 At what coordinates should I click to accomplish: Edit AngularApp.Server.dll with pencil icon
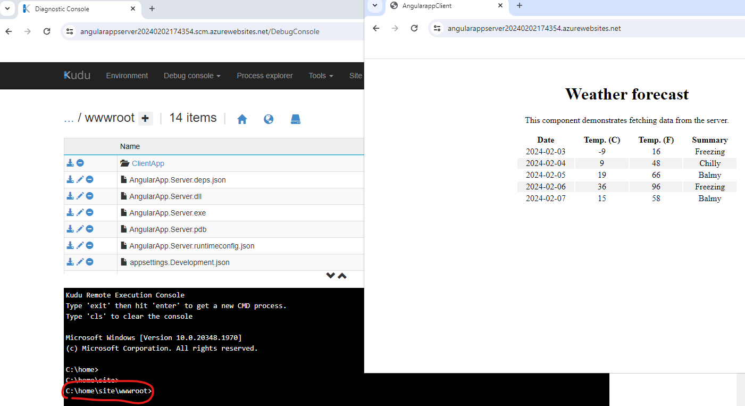pyautogui.click(x=80, y=196)
